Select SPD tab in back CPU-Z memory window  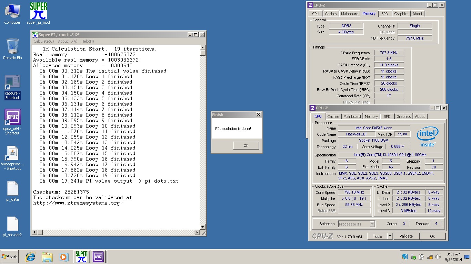tap(385, 14)
